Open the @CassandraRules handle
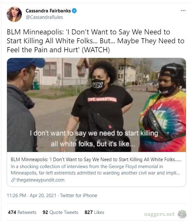 pyautogui.click(x=44, y=17)
